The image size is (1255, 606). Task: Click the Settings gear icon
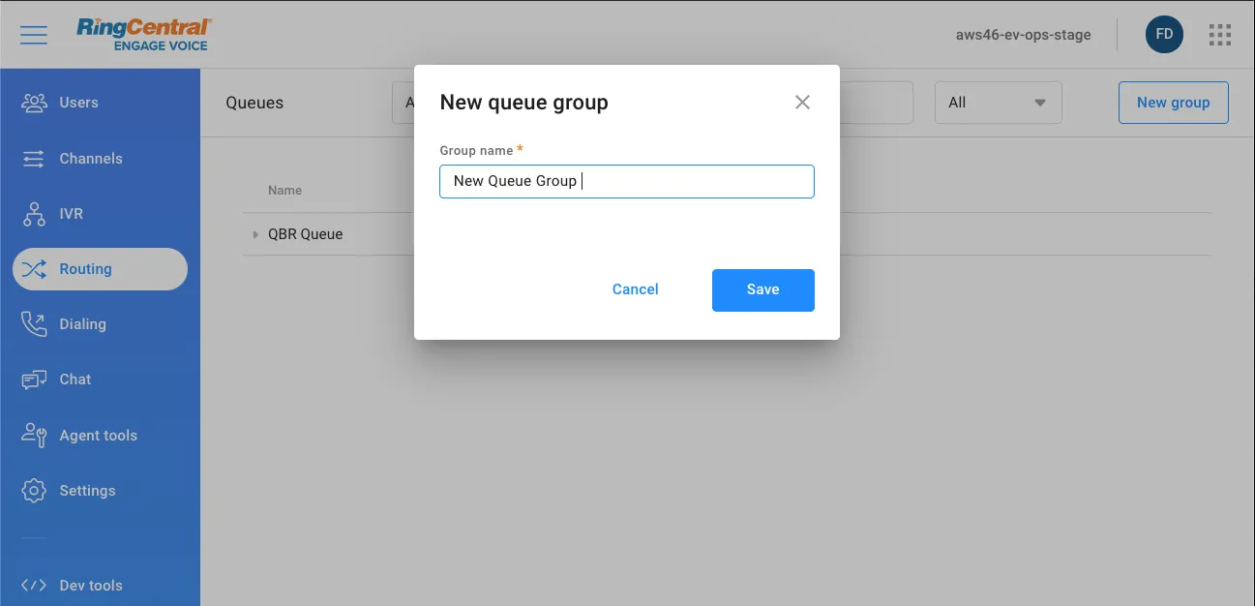34,491
